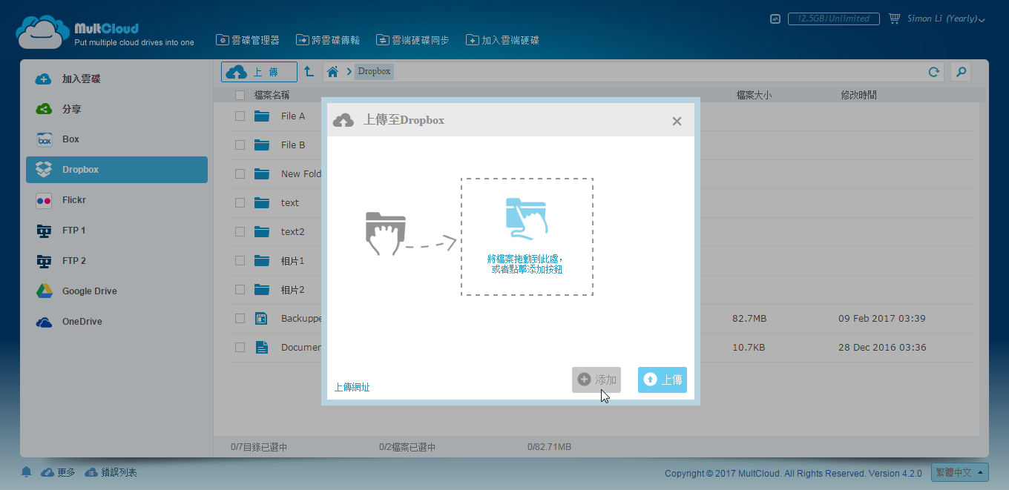
Task: Click the search magnifier icon
Action: tap(961, 72)
